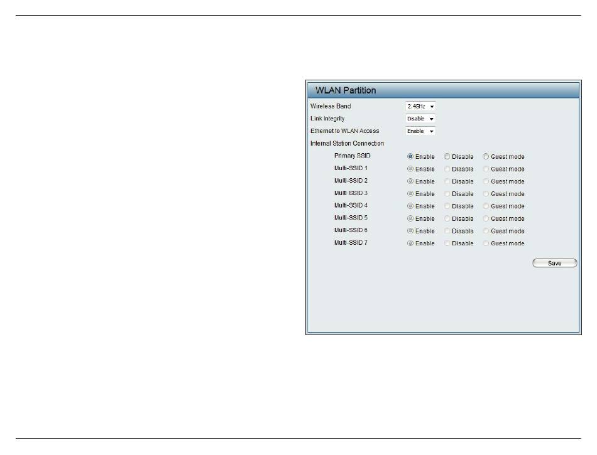Select Disable for Multi-SSID 7

[x=447, y=244]
